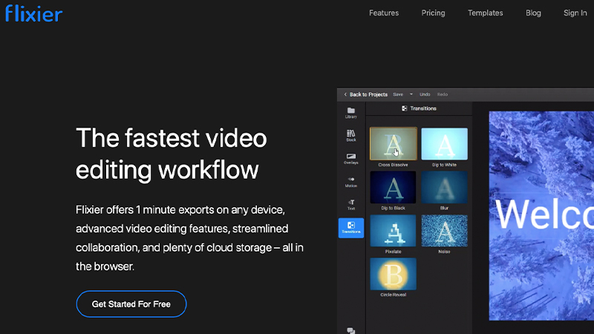Expand the Save dropdown arrow
Viewport: 594px width, 334px height.
point(411,94)
